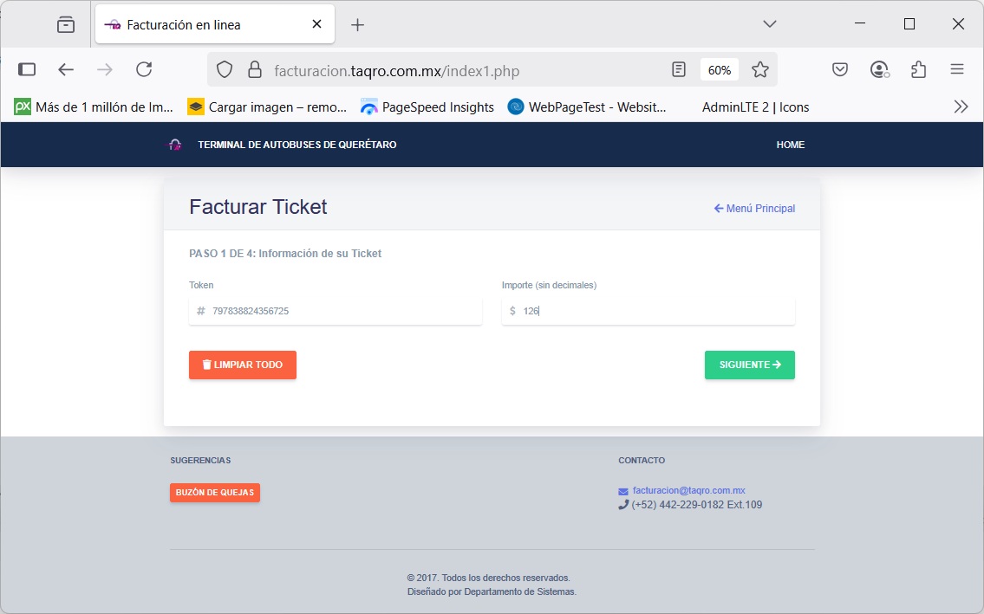Bookmark this page with the star icon

point(760,70)
